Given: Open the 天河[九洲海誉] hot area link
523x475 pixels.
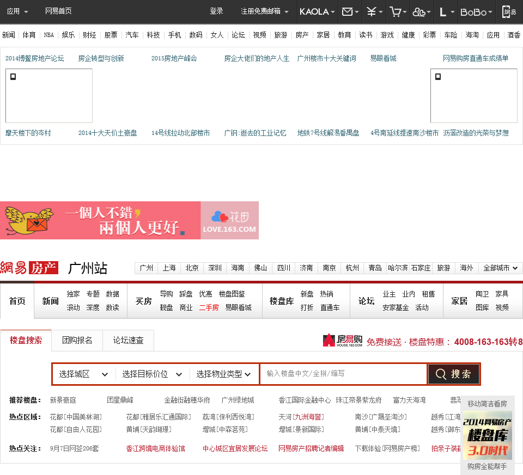Looking at the screenshot, I should (x=301, y=417).
